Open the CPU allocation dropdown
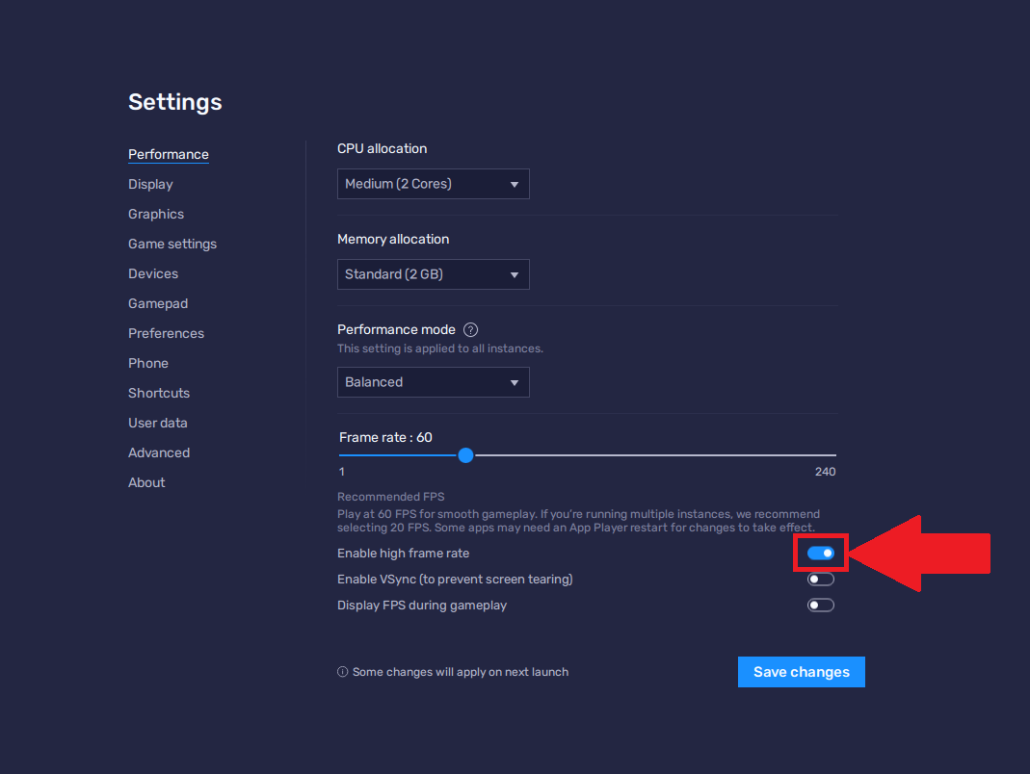The width and height of the screenshot is (1030, 774). 433,184
